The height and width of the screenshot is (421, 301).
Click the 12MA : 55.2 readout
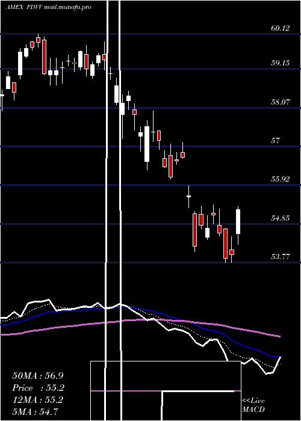(x=38, y=400)
